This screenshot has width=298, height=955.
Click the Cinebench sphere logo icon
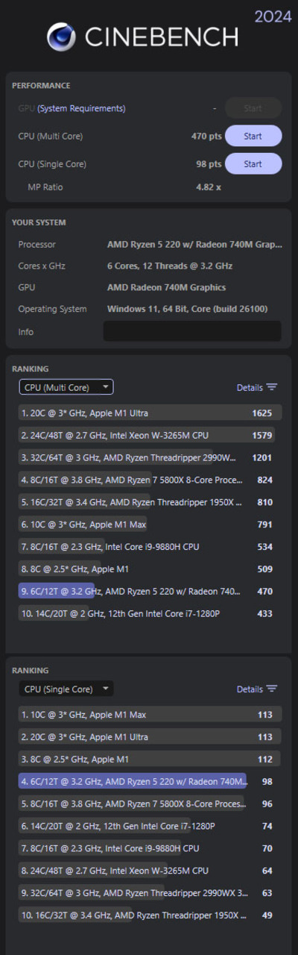[x=62, y=37]
